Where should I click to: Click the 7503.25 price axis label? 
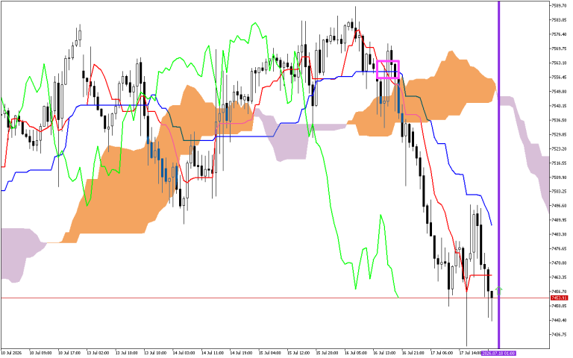coord(559,192)
